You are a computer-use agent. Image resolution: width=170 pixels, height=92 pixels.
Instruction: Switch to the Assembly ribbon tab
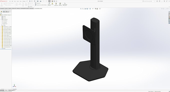pyautogui.click(x=2, y=8)
